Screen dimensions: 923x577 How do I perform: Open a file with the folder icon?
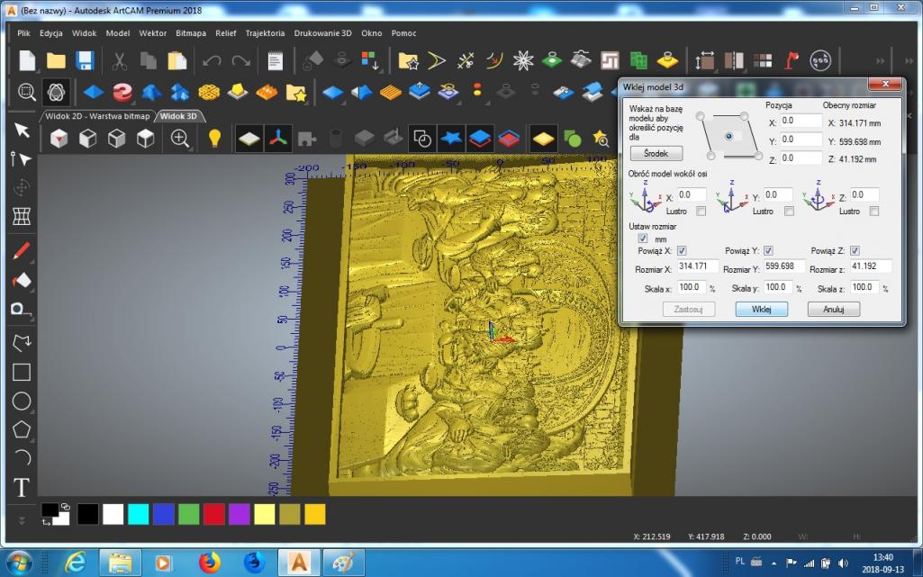[x=56, y=60]
